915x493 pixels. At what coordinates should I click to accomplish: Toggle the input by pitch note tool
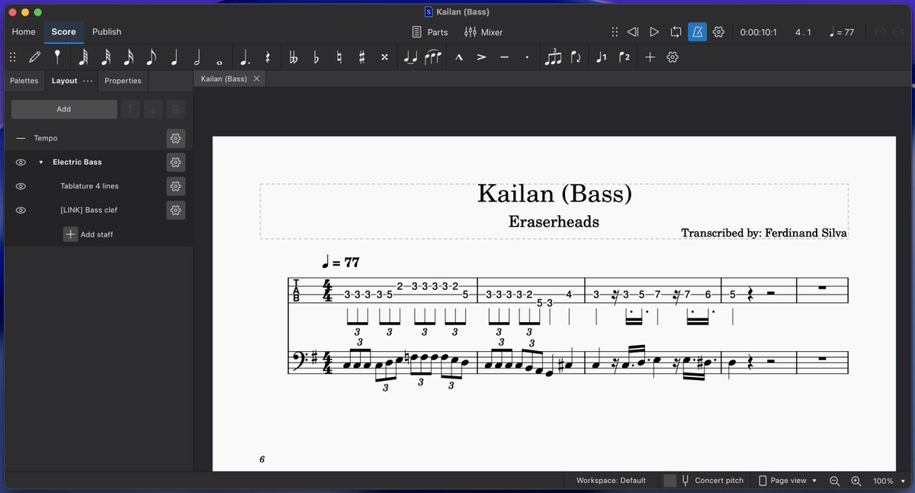point(57,56)
